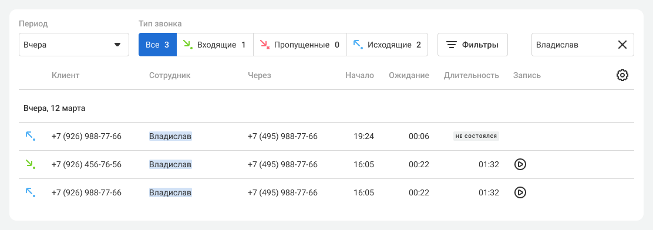
Task: Open the Фильтры button
Action: tap(472, 45)
